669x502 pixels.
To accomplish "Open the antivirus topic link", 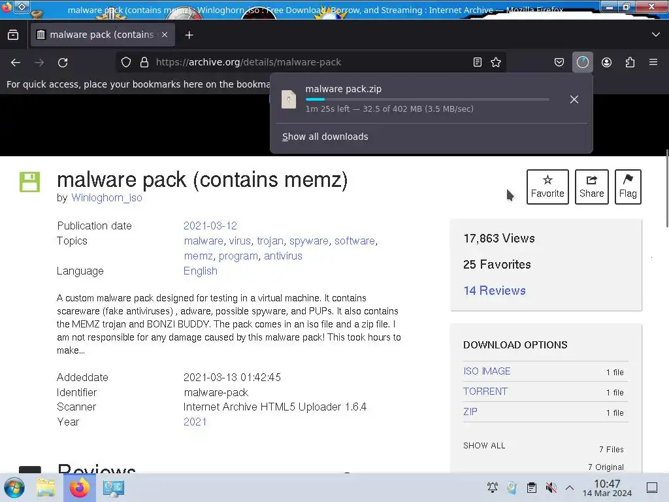I will [x=283, y=256].
